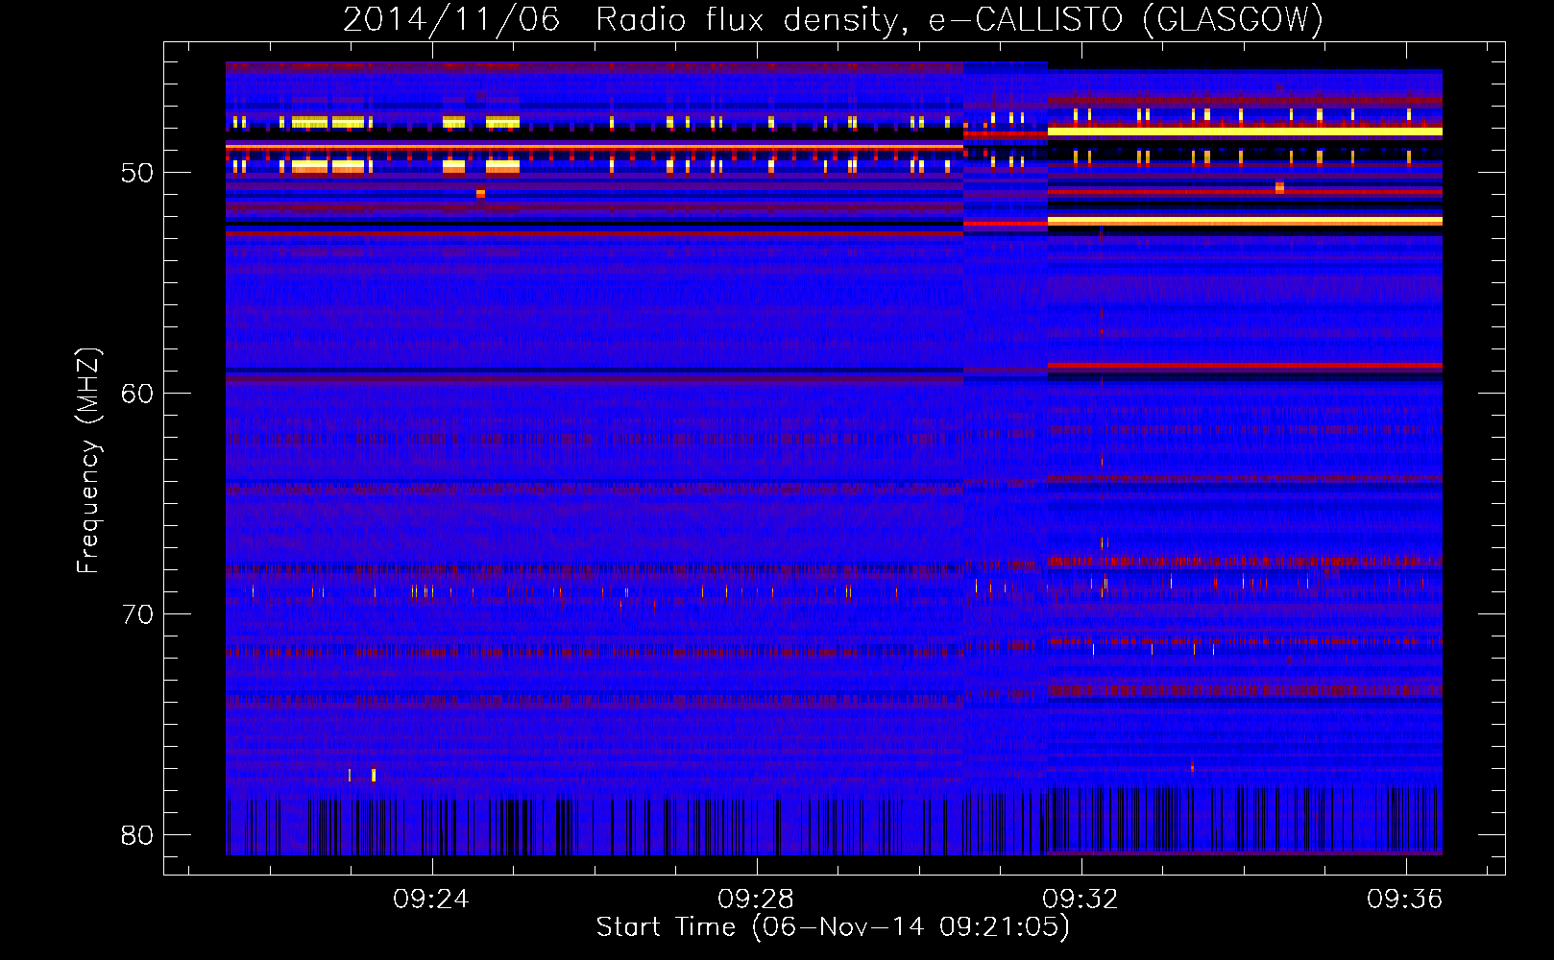
Task: Select the 09:28 time tick label
Action: pyautogui.click(x=756, y=899)
